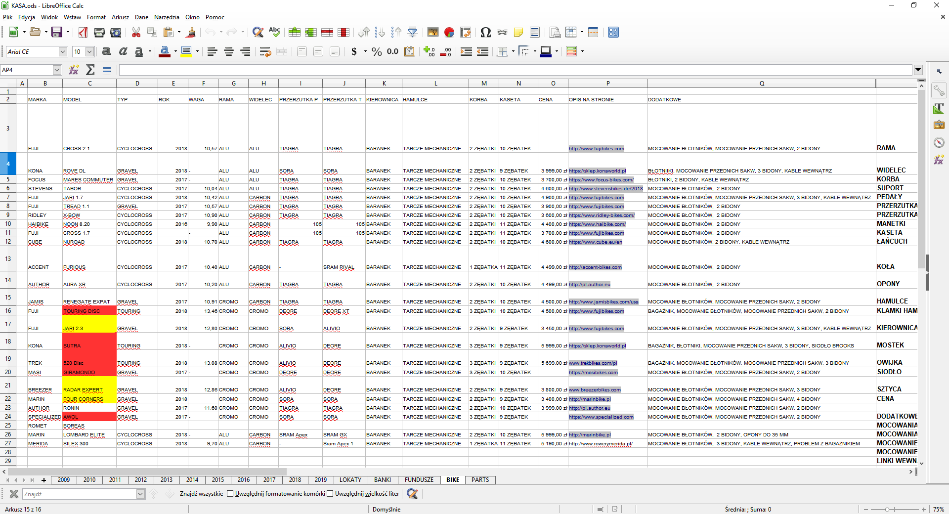Insert special character (Omega)
The width and height of the screenshot is (949, 514).
(x=485, y=33)
